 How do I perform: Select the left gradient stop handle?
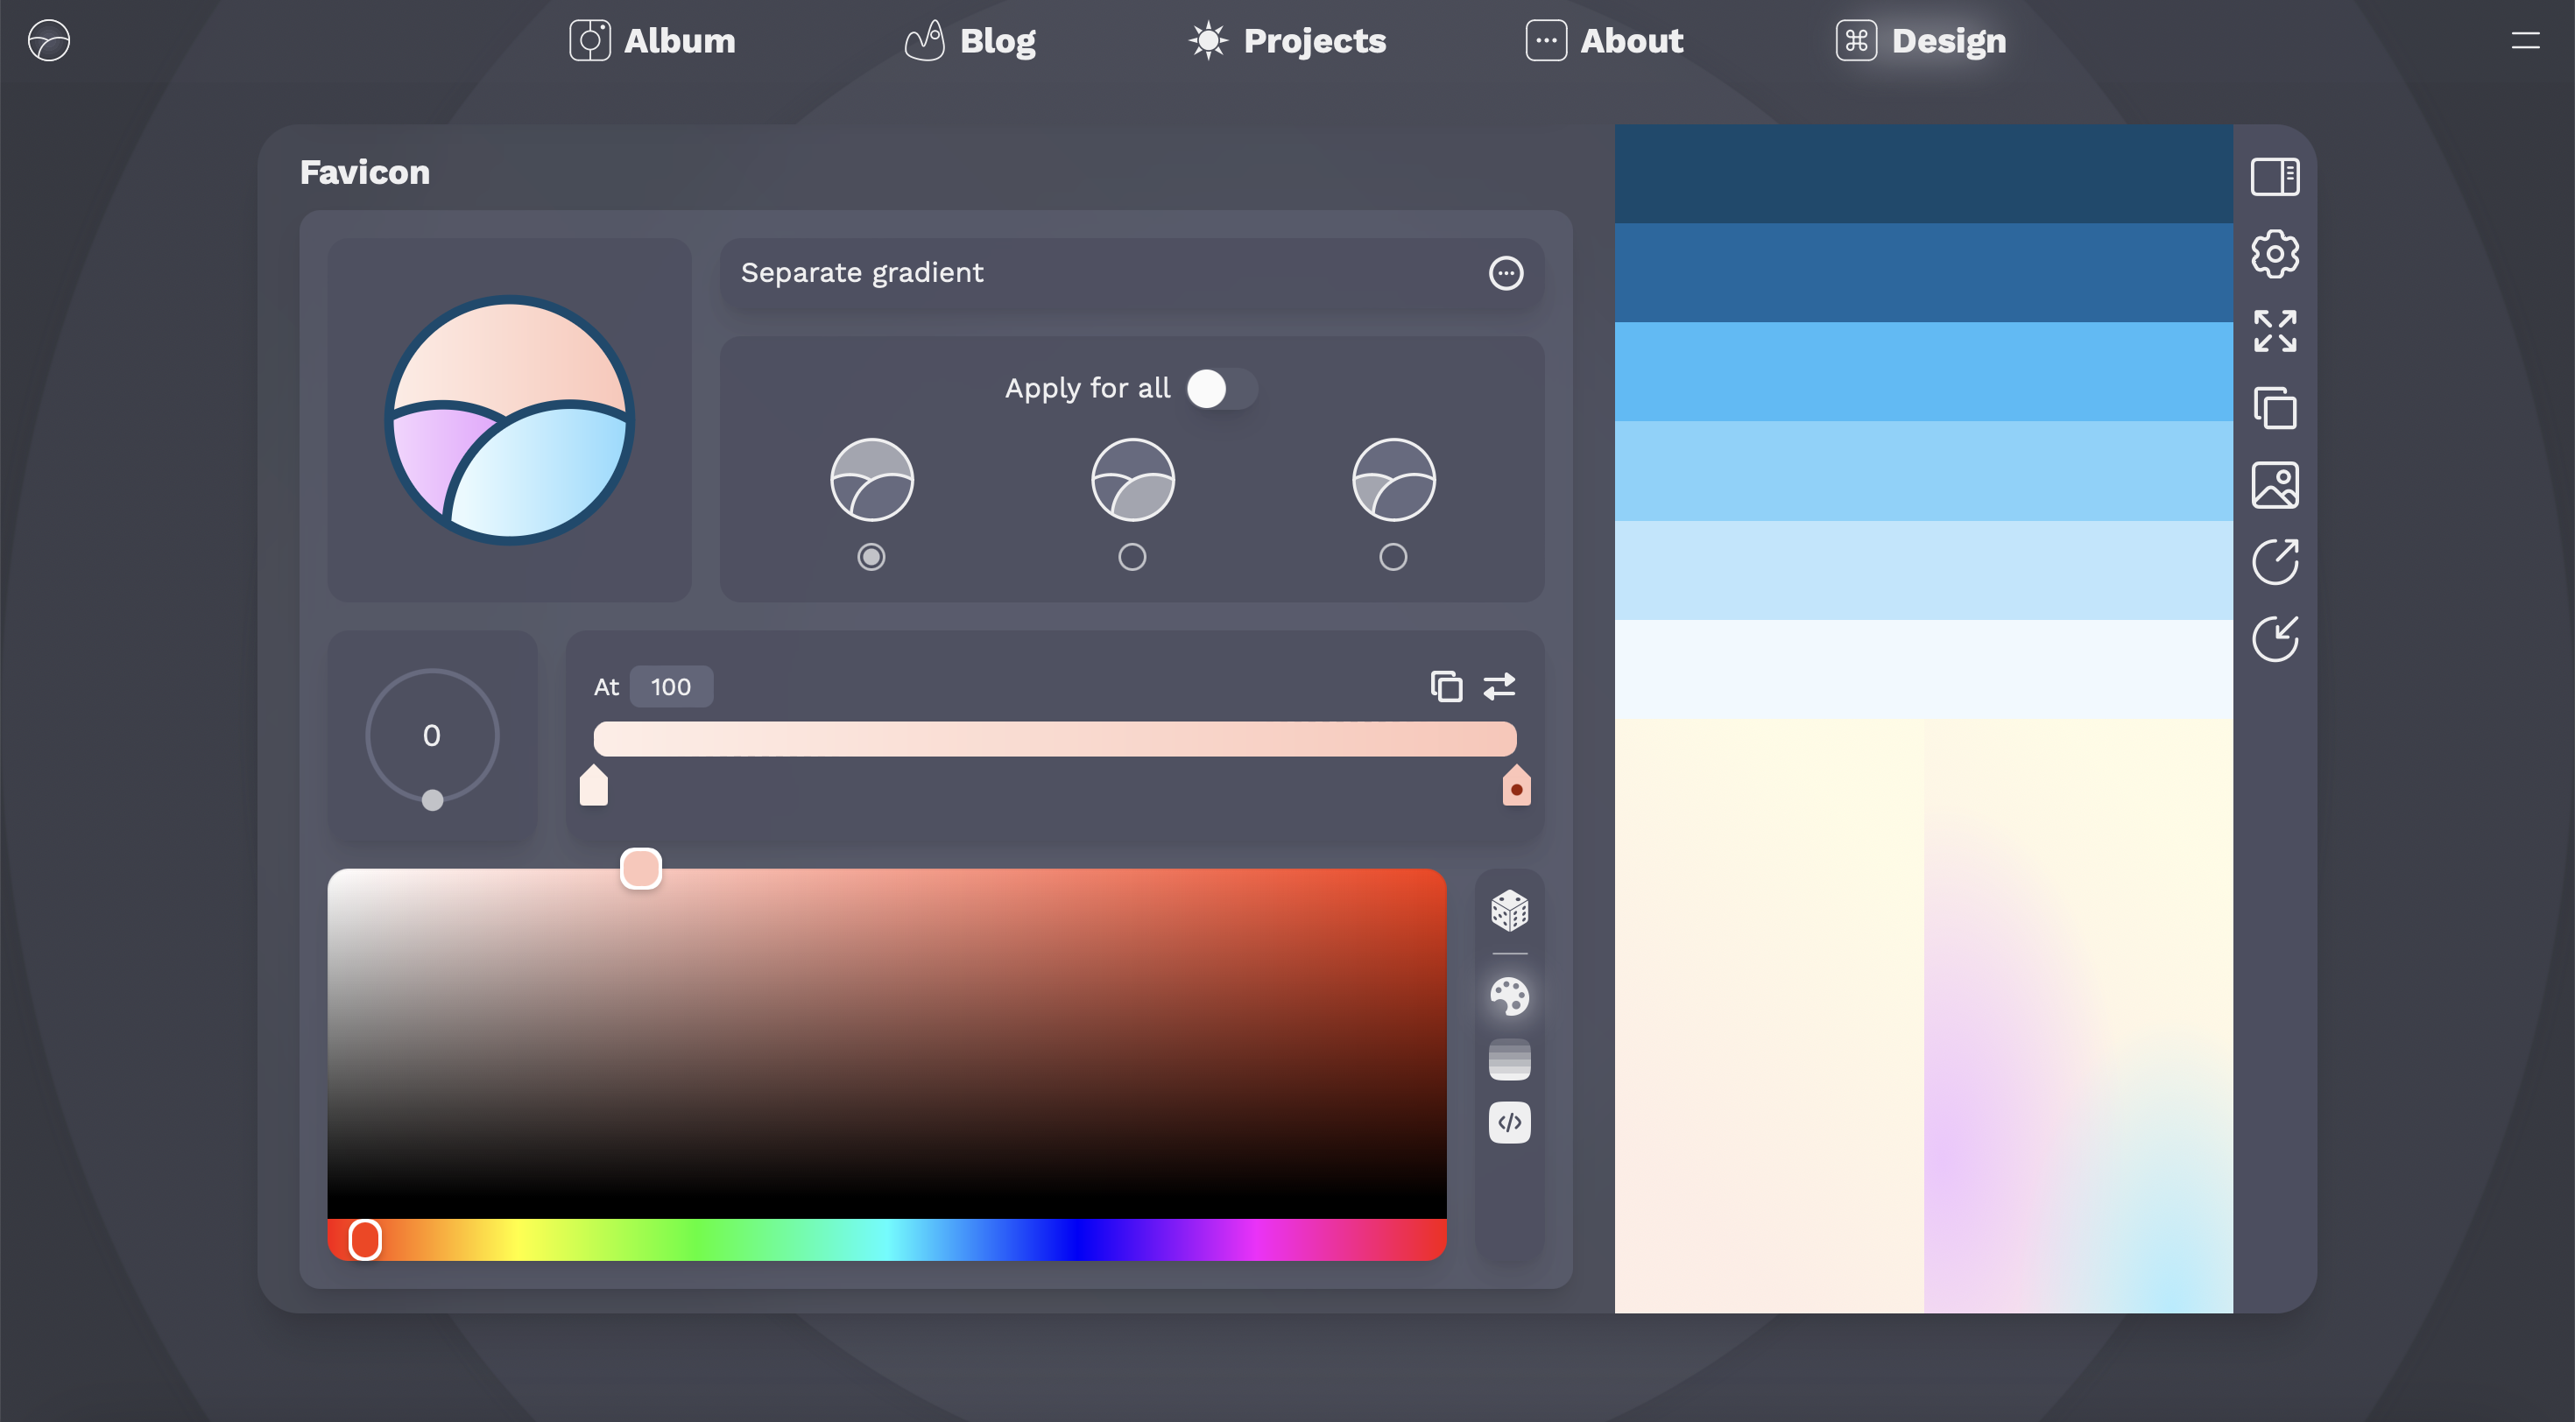593,786
